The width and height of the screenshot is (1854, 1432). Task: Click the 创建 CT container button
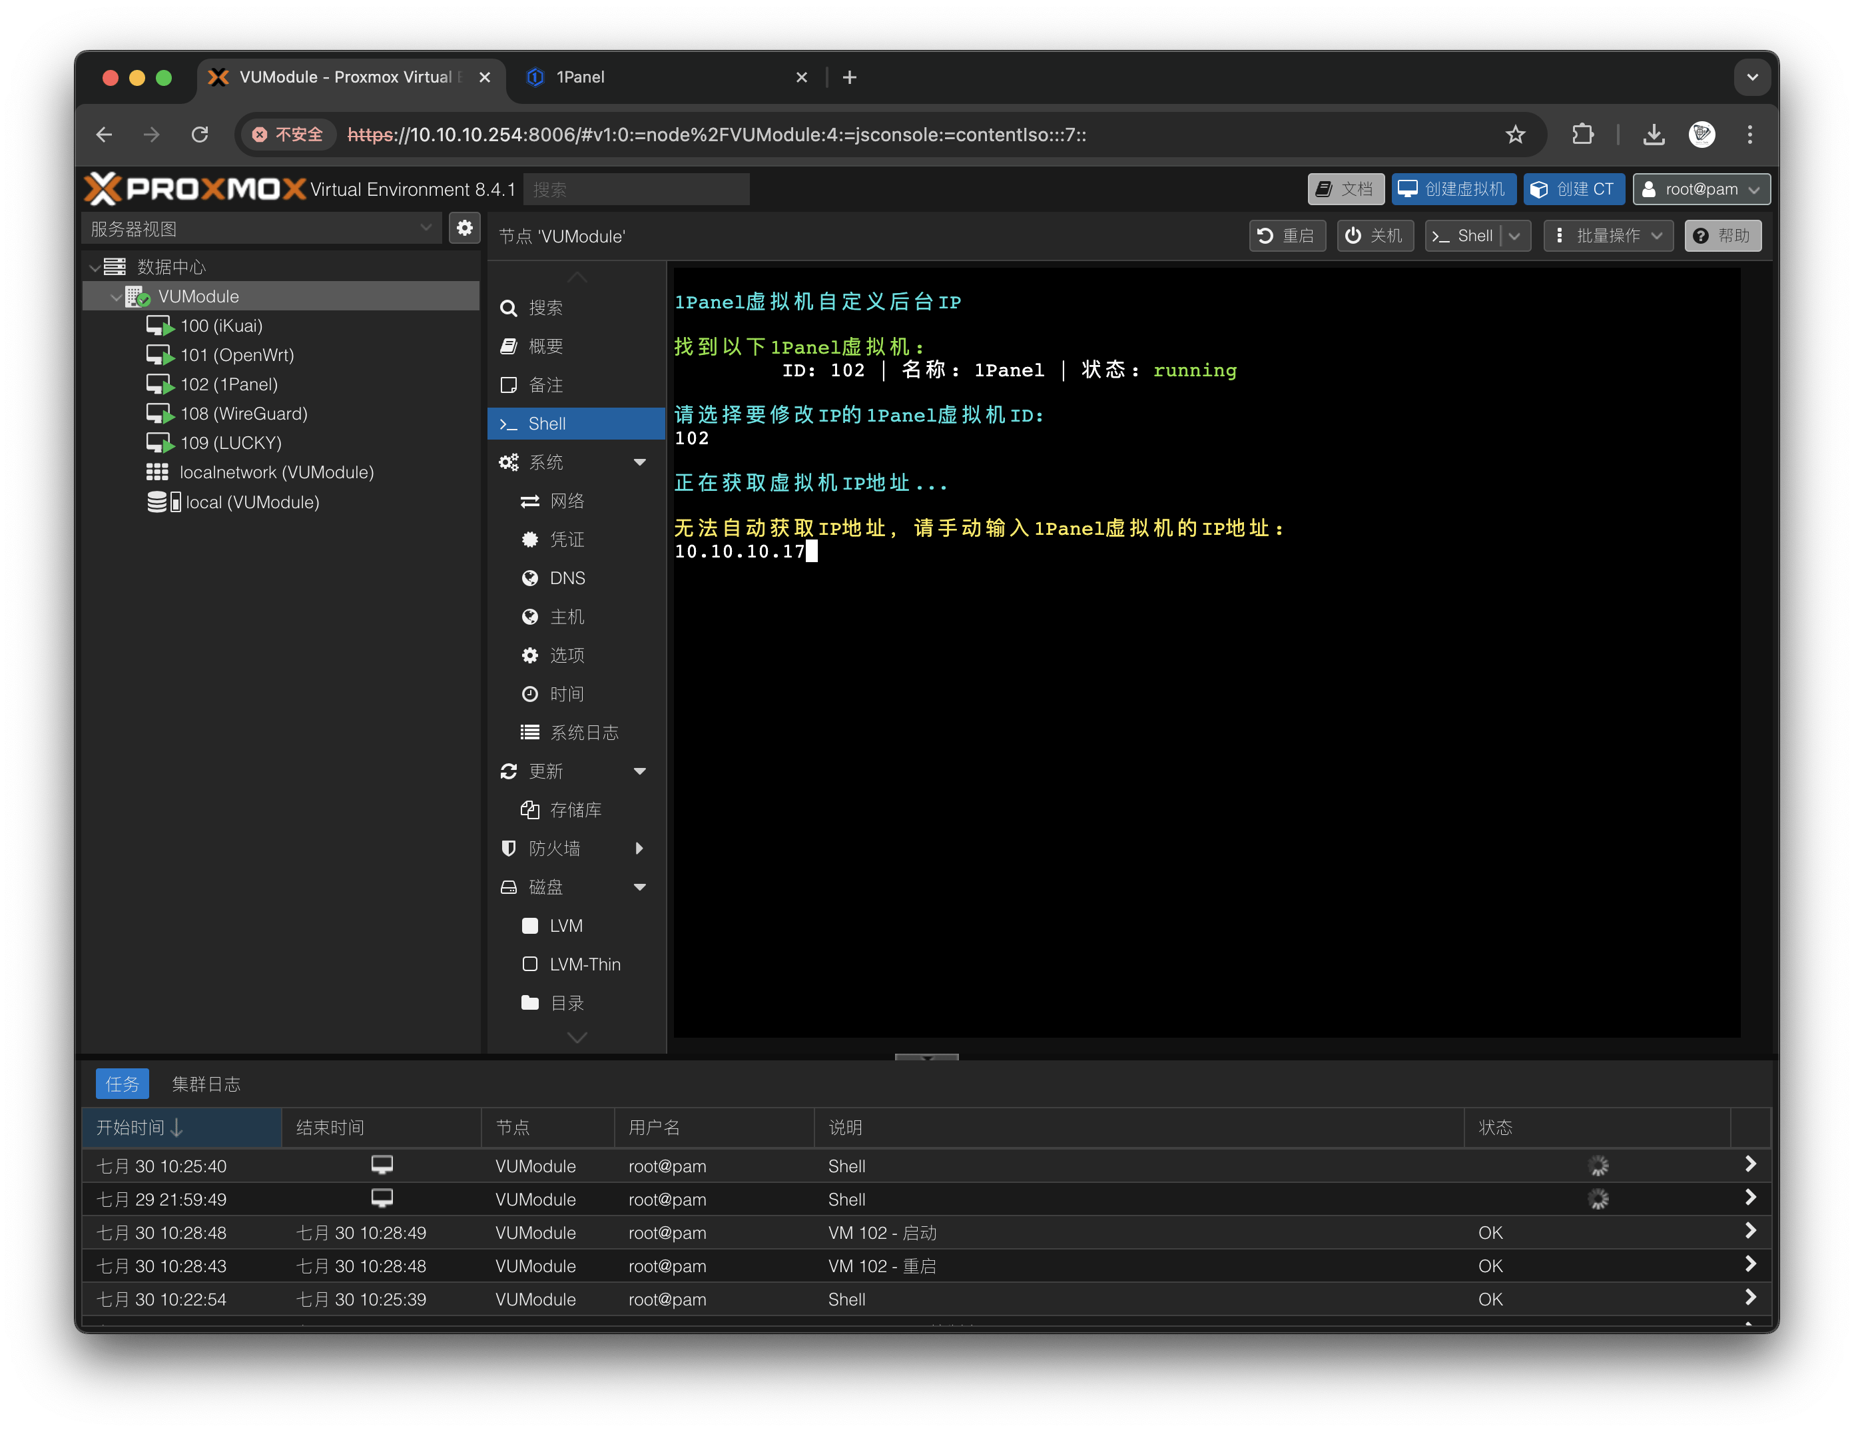pyautogui.click(x=1573, y=189)
